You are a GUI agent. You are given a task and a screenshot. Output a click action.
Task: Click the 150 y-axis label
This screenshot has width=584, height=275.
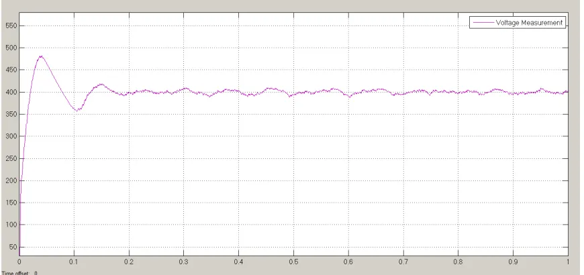(11, 203)
